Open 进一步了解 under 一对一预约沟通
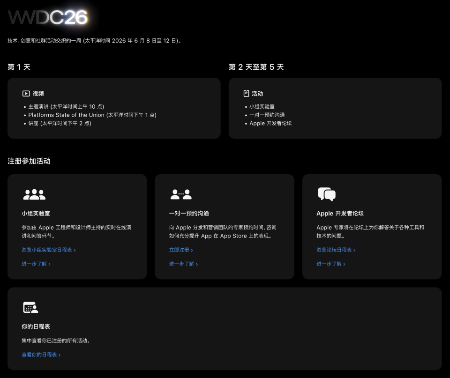Screen dimensions: 450x378 tap(184, 264)
